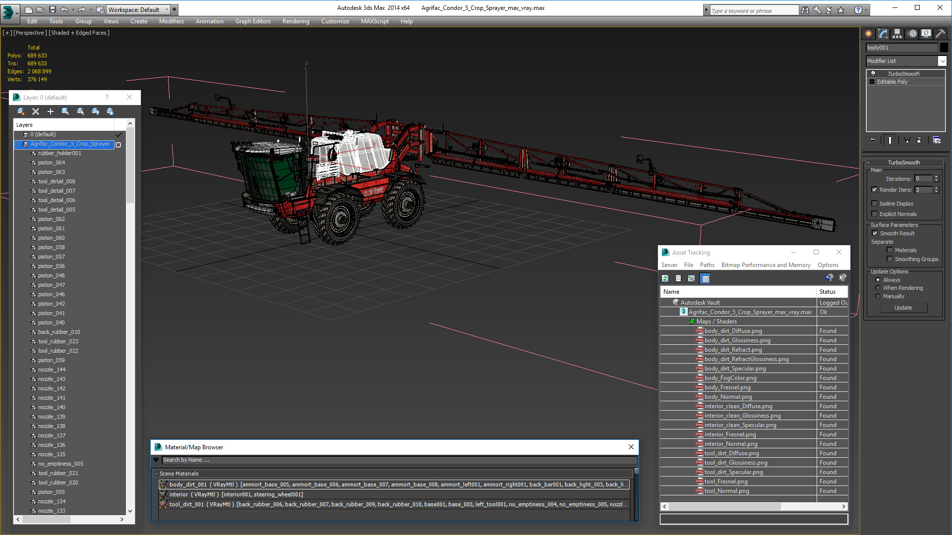Click the Table View icon in Asset Tracking
The image size is (952, 535).
pyautogui.click(x=706, y=278)
